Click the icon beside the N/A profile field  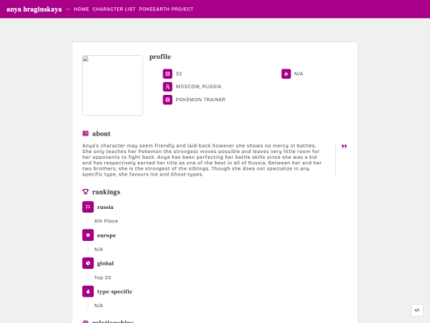286,73
